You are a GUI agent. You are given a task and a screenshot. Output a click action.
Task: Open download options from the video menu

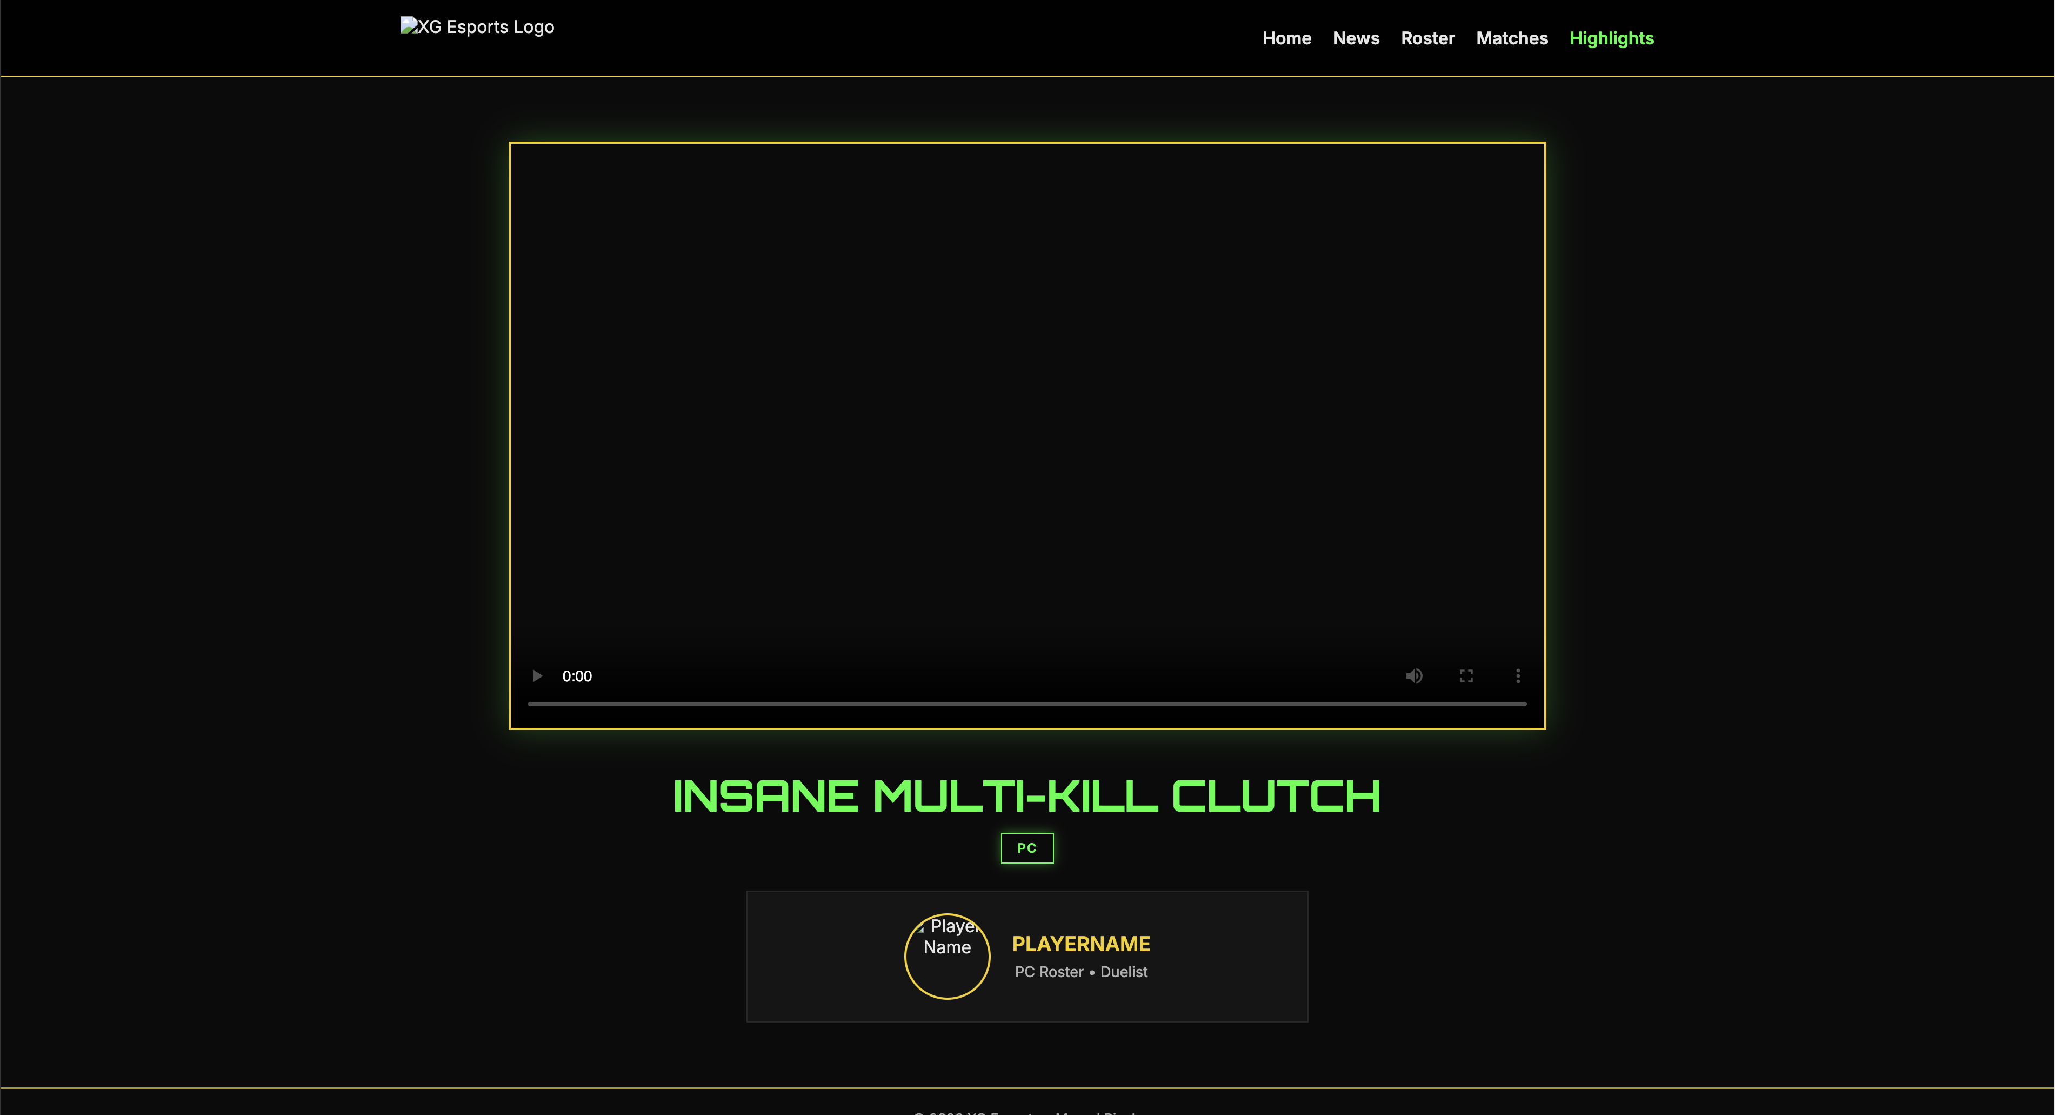1518,676
